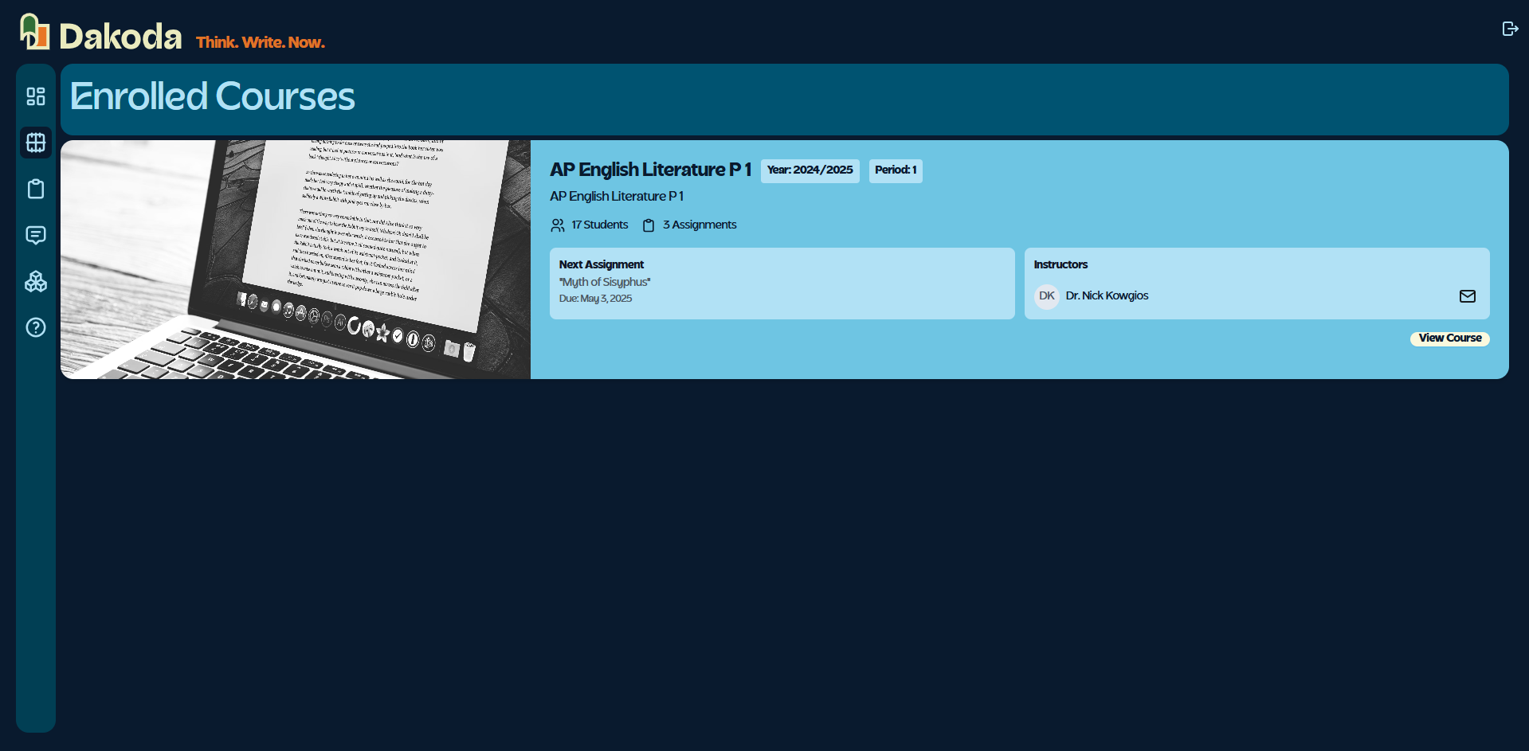Open the dashboard icon in sidebar
This screenshot has width=1529, height=751.
36,96
